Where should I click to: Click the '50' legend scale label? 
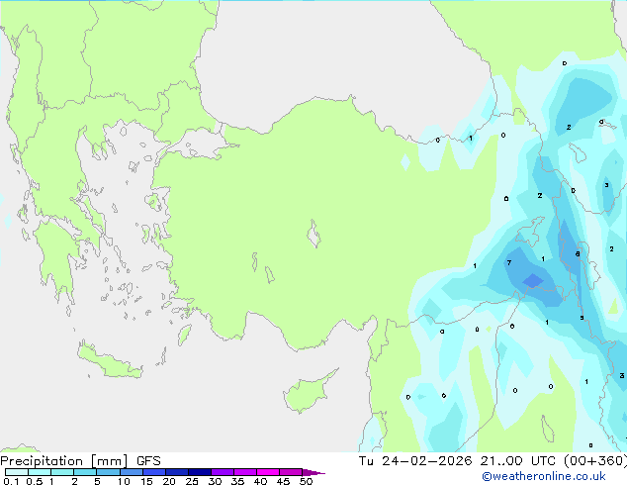306,481
